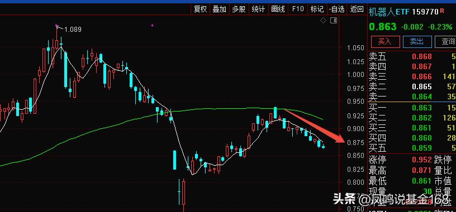
Task: Open the 复权 adjustment option
Action: 200,9
